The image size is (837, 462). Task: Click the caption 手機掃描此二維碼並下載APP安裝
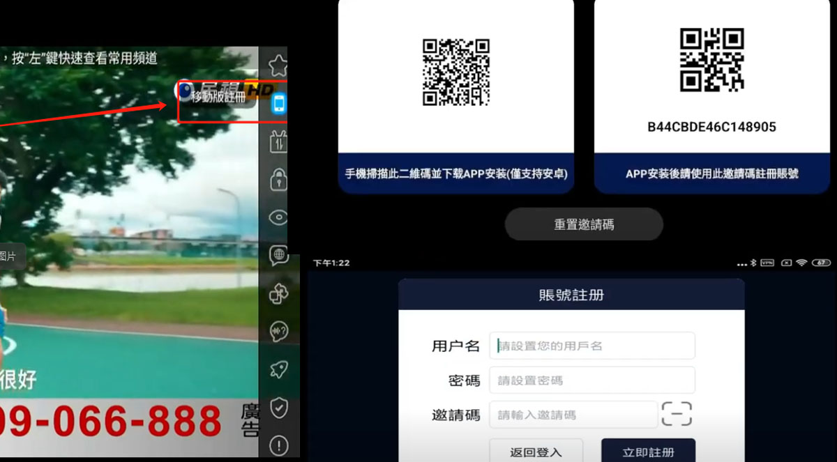456,173
